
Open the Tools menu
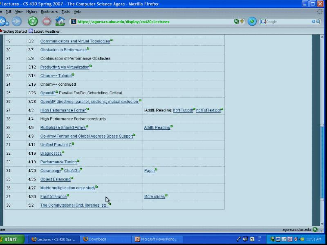(x=65, y=12)
